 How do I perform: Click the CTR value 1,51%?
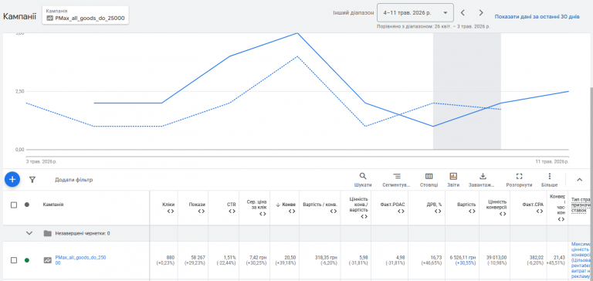[230, 258]
